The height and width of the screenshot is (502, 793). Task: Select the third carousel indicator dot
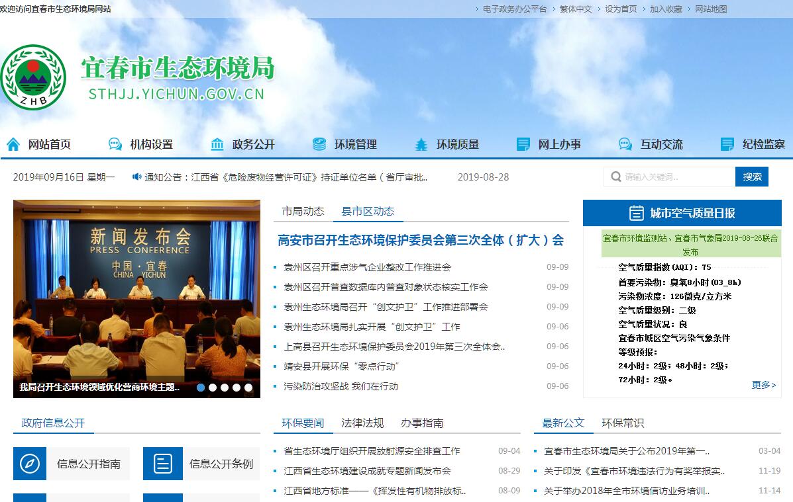click(x=225, y=388)
